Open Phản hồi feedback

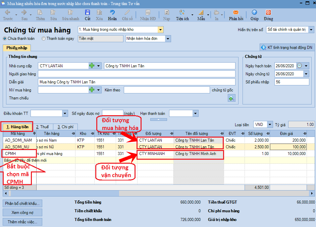pos(236,15)
